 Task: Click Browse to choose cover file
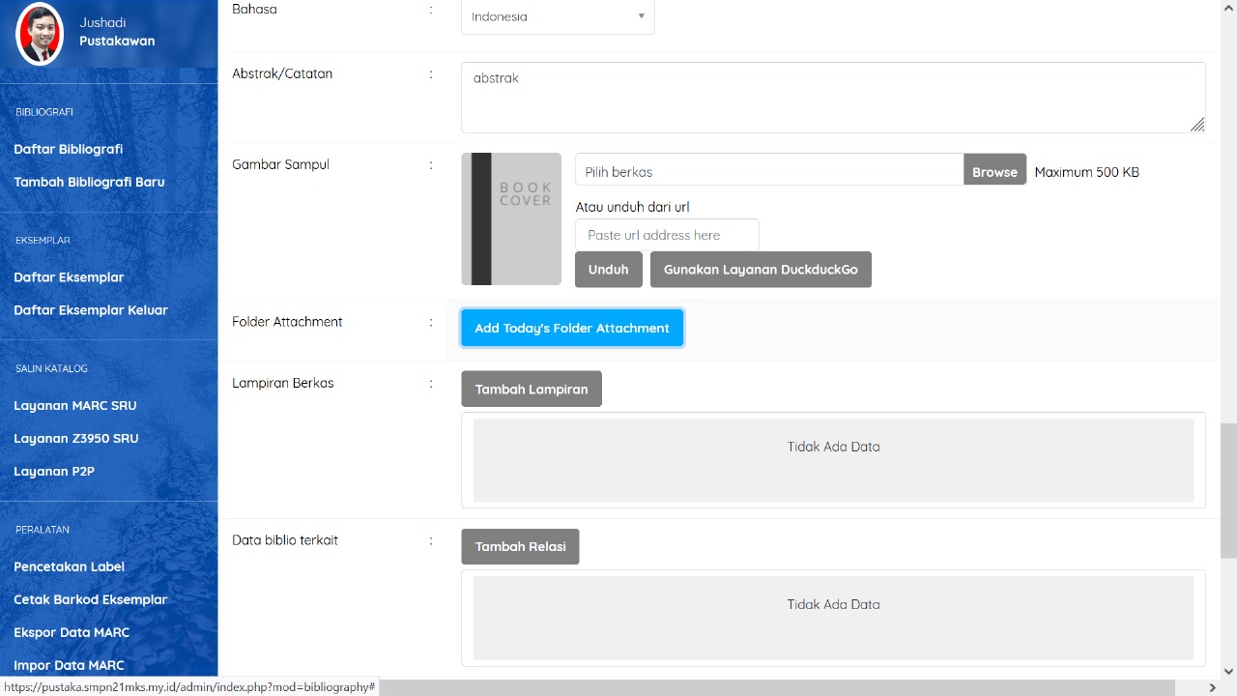994,170
